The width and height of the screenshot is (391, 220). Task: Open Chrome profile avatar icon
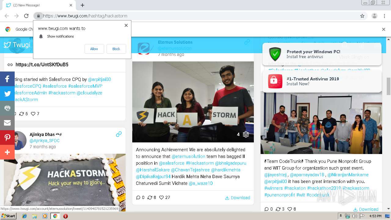374,16
